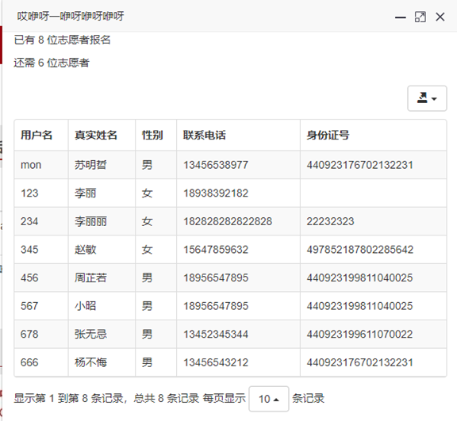Select phone number 13456543212
The width and height of the screenshot is (457, 421).
[216, 362]
